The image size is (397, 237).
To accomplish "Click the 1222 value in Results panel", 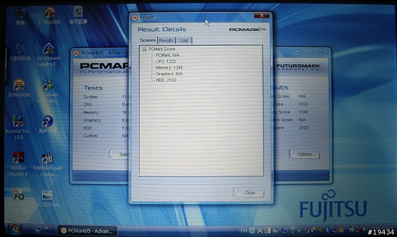I will point(303,104).
